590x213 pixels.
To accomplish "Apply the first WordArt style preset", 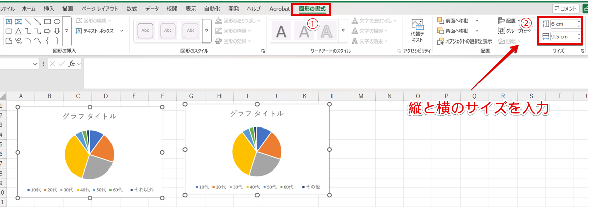I will pyautogui.click(x=282, y=31).
